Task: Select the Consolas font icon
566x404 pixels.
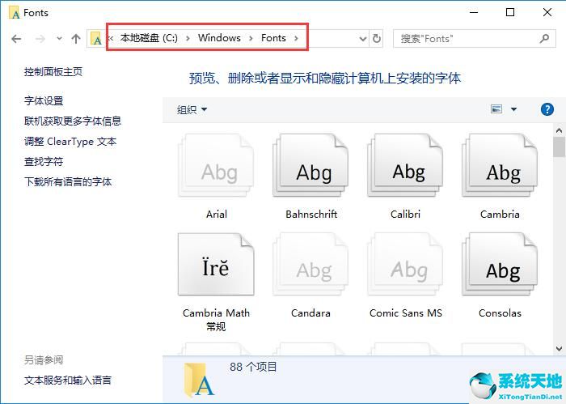Action: click(x=500, y=264)
